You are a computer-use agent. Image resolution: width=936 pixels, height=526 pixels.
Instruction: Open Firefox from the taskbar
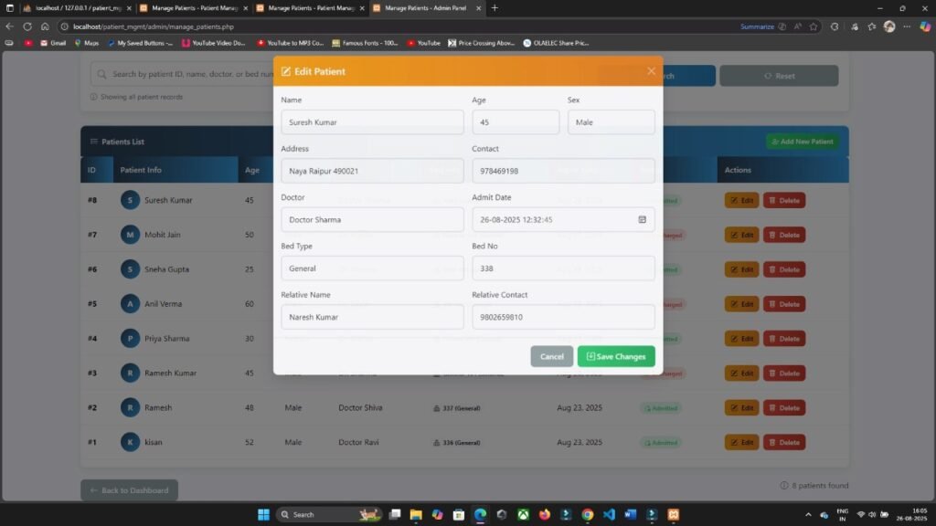545,514
